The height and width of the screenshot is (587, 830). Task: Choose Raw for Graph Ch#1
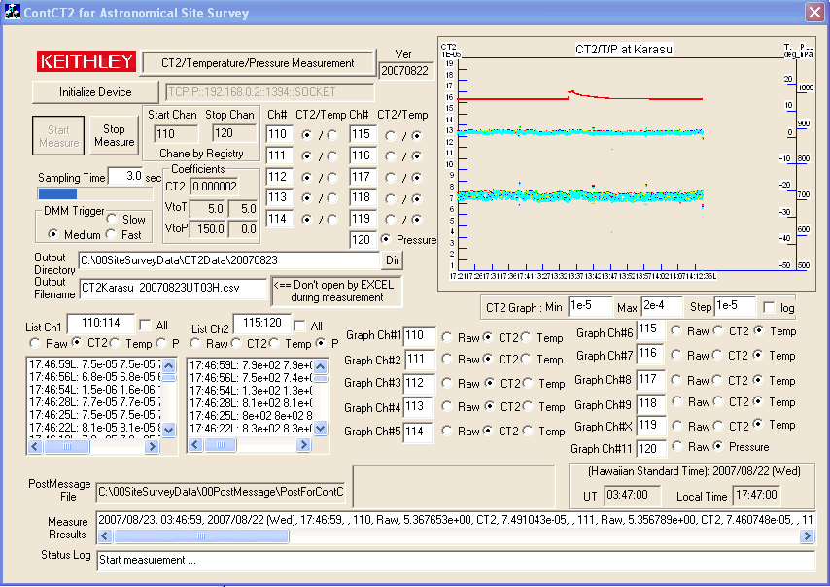click(x=447, y=336)
